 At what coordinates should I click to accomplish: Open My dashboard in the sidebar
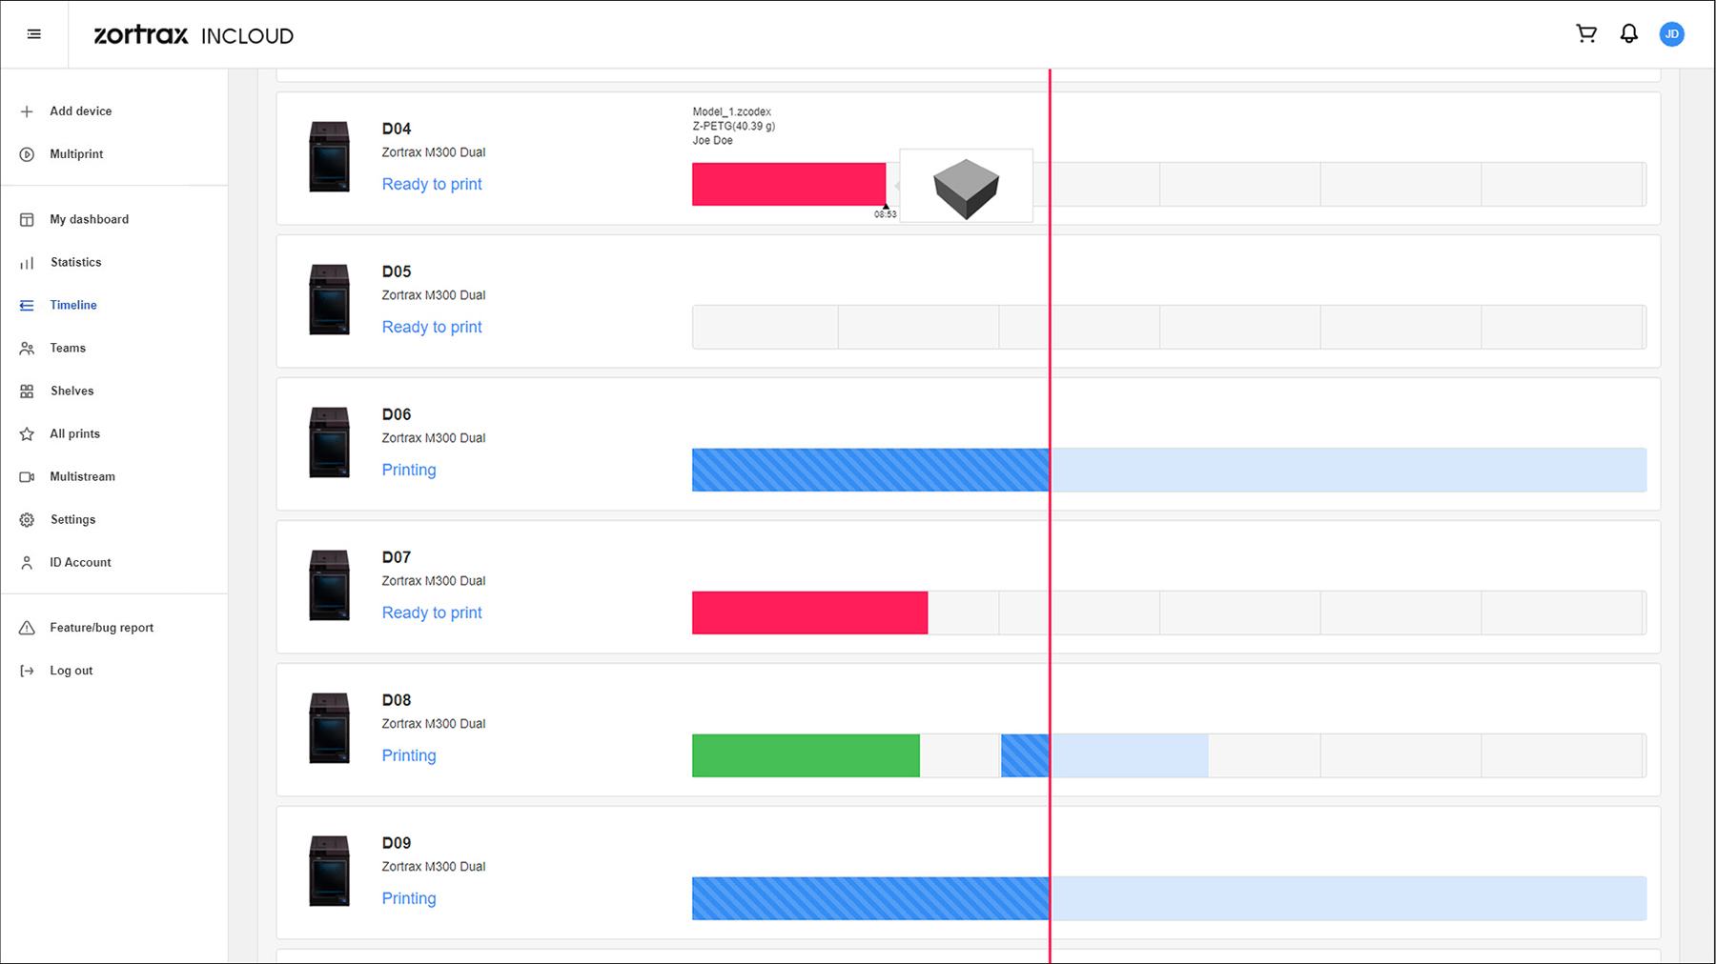pos(89,219)
